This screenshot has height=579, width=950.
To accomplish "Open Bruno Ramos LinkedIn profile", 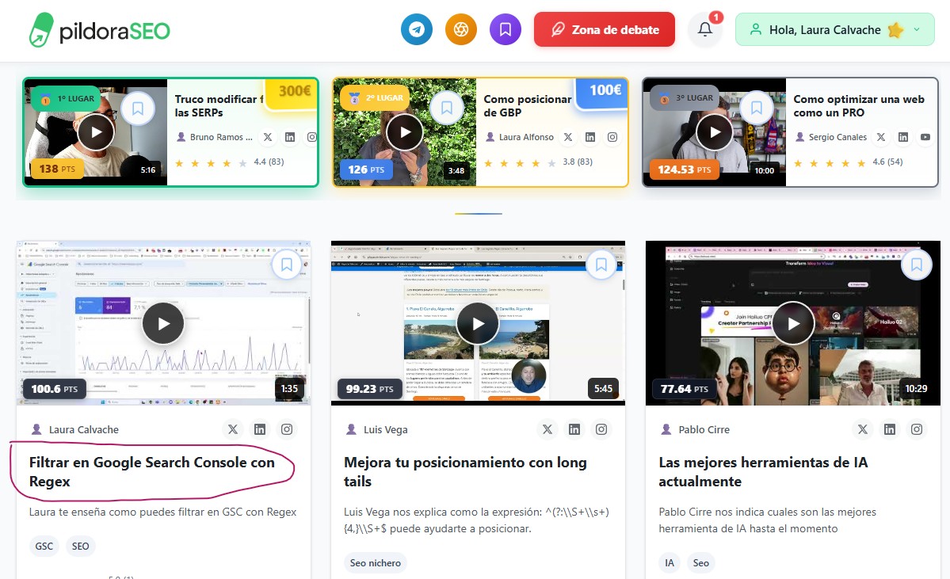I will [290, 137].
